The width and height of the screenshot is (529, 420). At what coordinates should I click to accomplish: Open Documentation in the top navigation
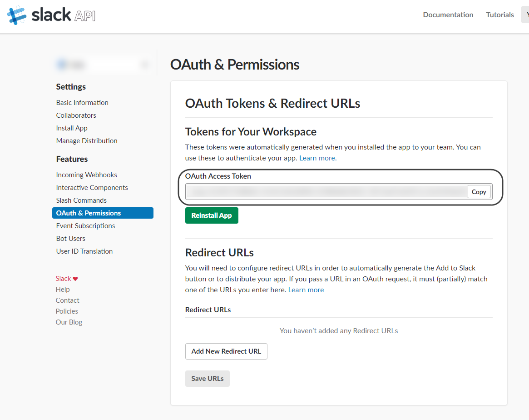(x=448, y=15)
